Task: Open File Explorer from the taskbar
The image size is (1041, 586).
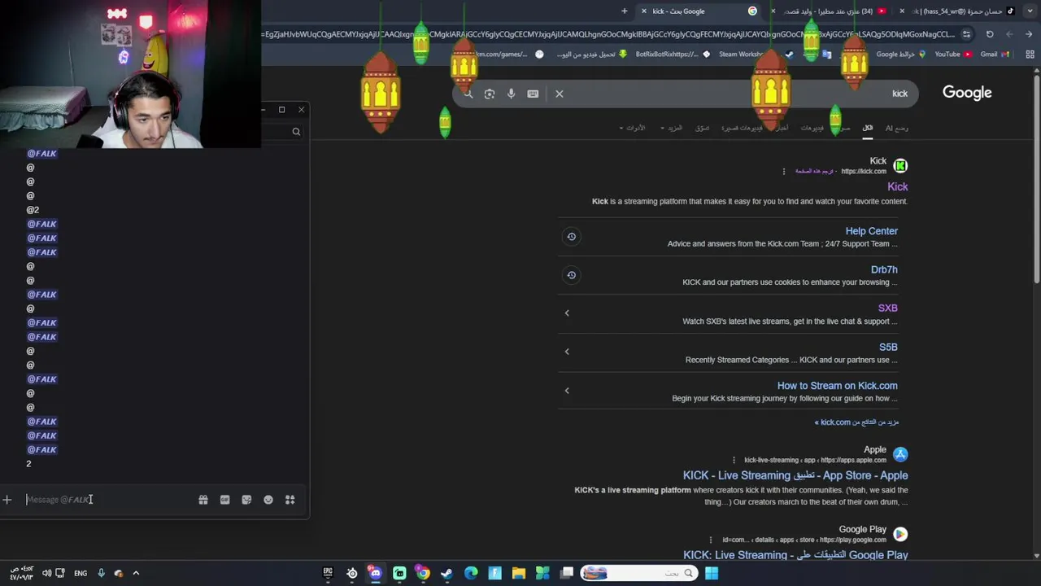Action: [x=518, y=573]
